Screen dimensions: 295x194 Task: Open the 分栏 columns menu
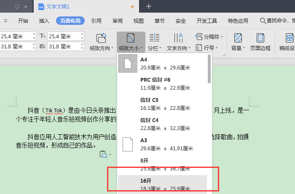pos(155,42)
